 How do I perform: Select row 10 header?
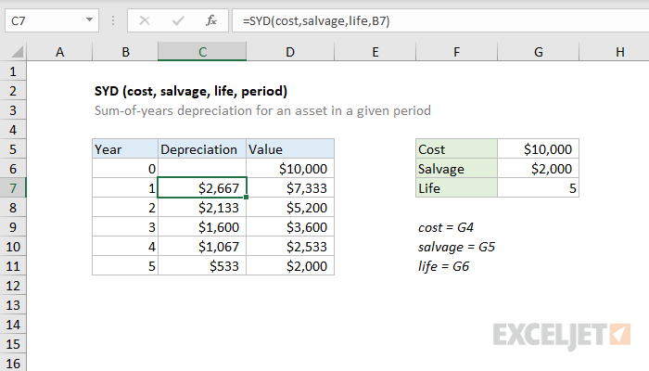(13, 247)
